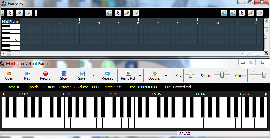Toggle the speaker icon beside the right-group arrow tool
This screenshot has height=138, width=270.
click(x=233, y=13)
